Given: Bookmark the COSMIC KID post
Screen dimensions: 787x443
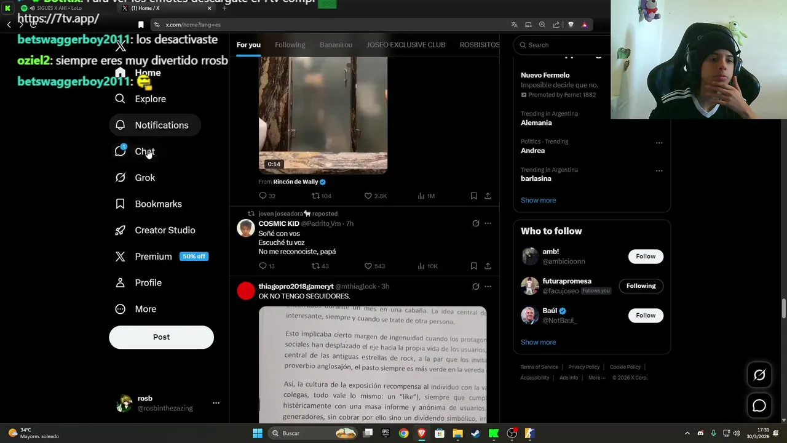Looking at the screenshot, I should (x=473, y=266).
